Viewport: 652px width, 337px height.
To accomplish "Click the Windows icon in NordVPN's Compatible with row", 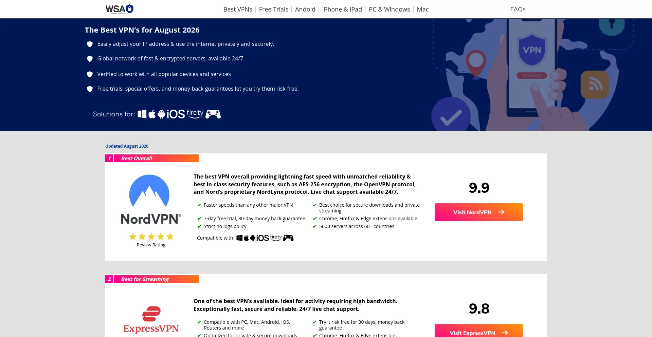I will point(239,238).
